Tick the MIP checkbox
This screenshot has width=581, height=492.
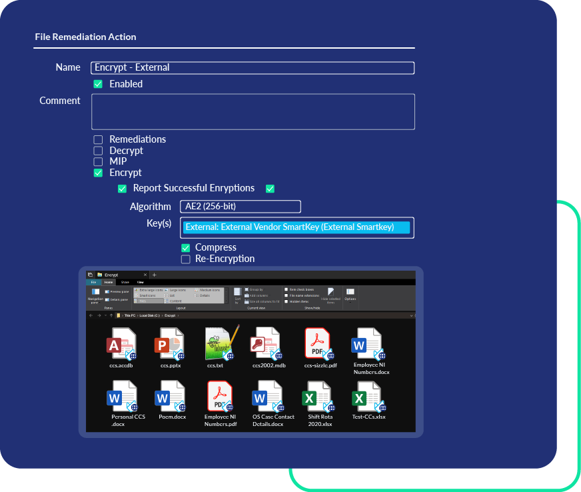pos(98,162)
